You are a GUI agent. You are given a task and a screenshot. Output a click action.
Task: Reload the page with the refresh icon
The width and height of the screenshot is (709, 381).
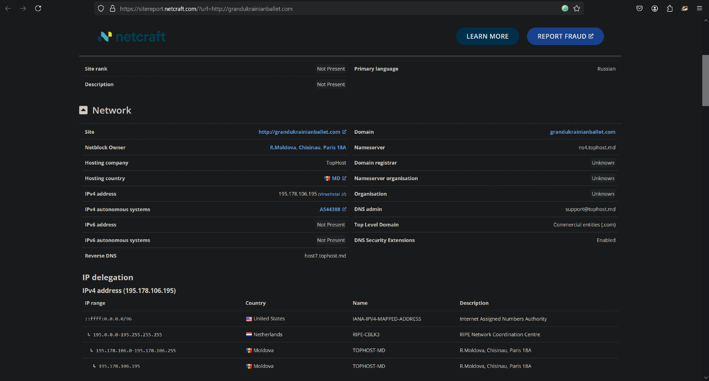pos(38,9)
